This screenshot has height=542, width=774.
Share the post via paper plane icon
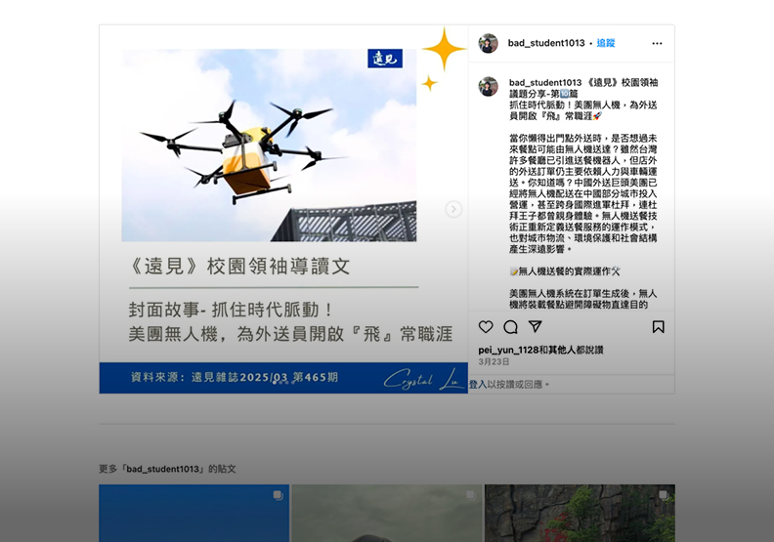(536, 326)
